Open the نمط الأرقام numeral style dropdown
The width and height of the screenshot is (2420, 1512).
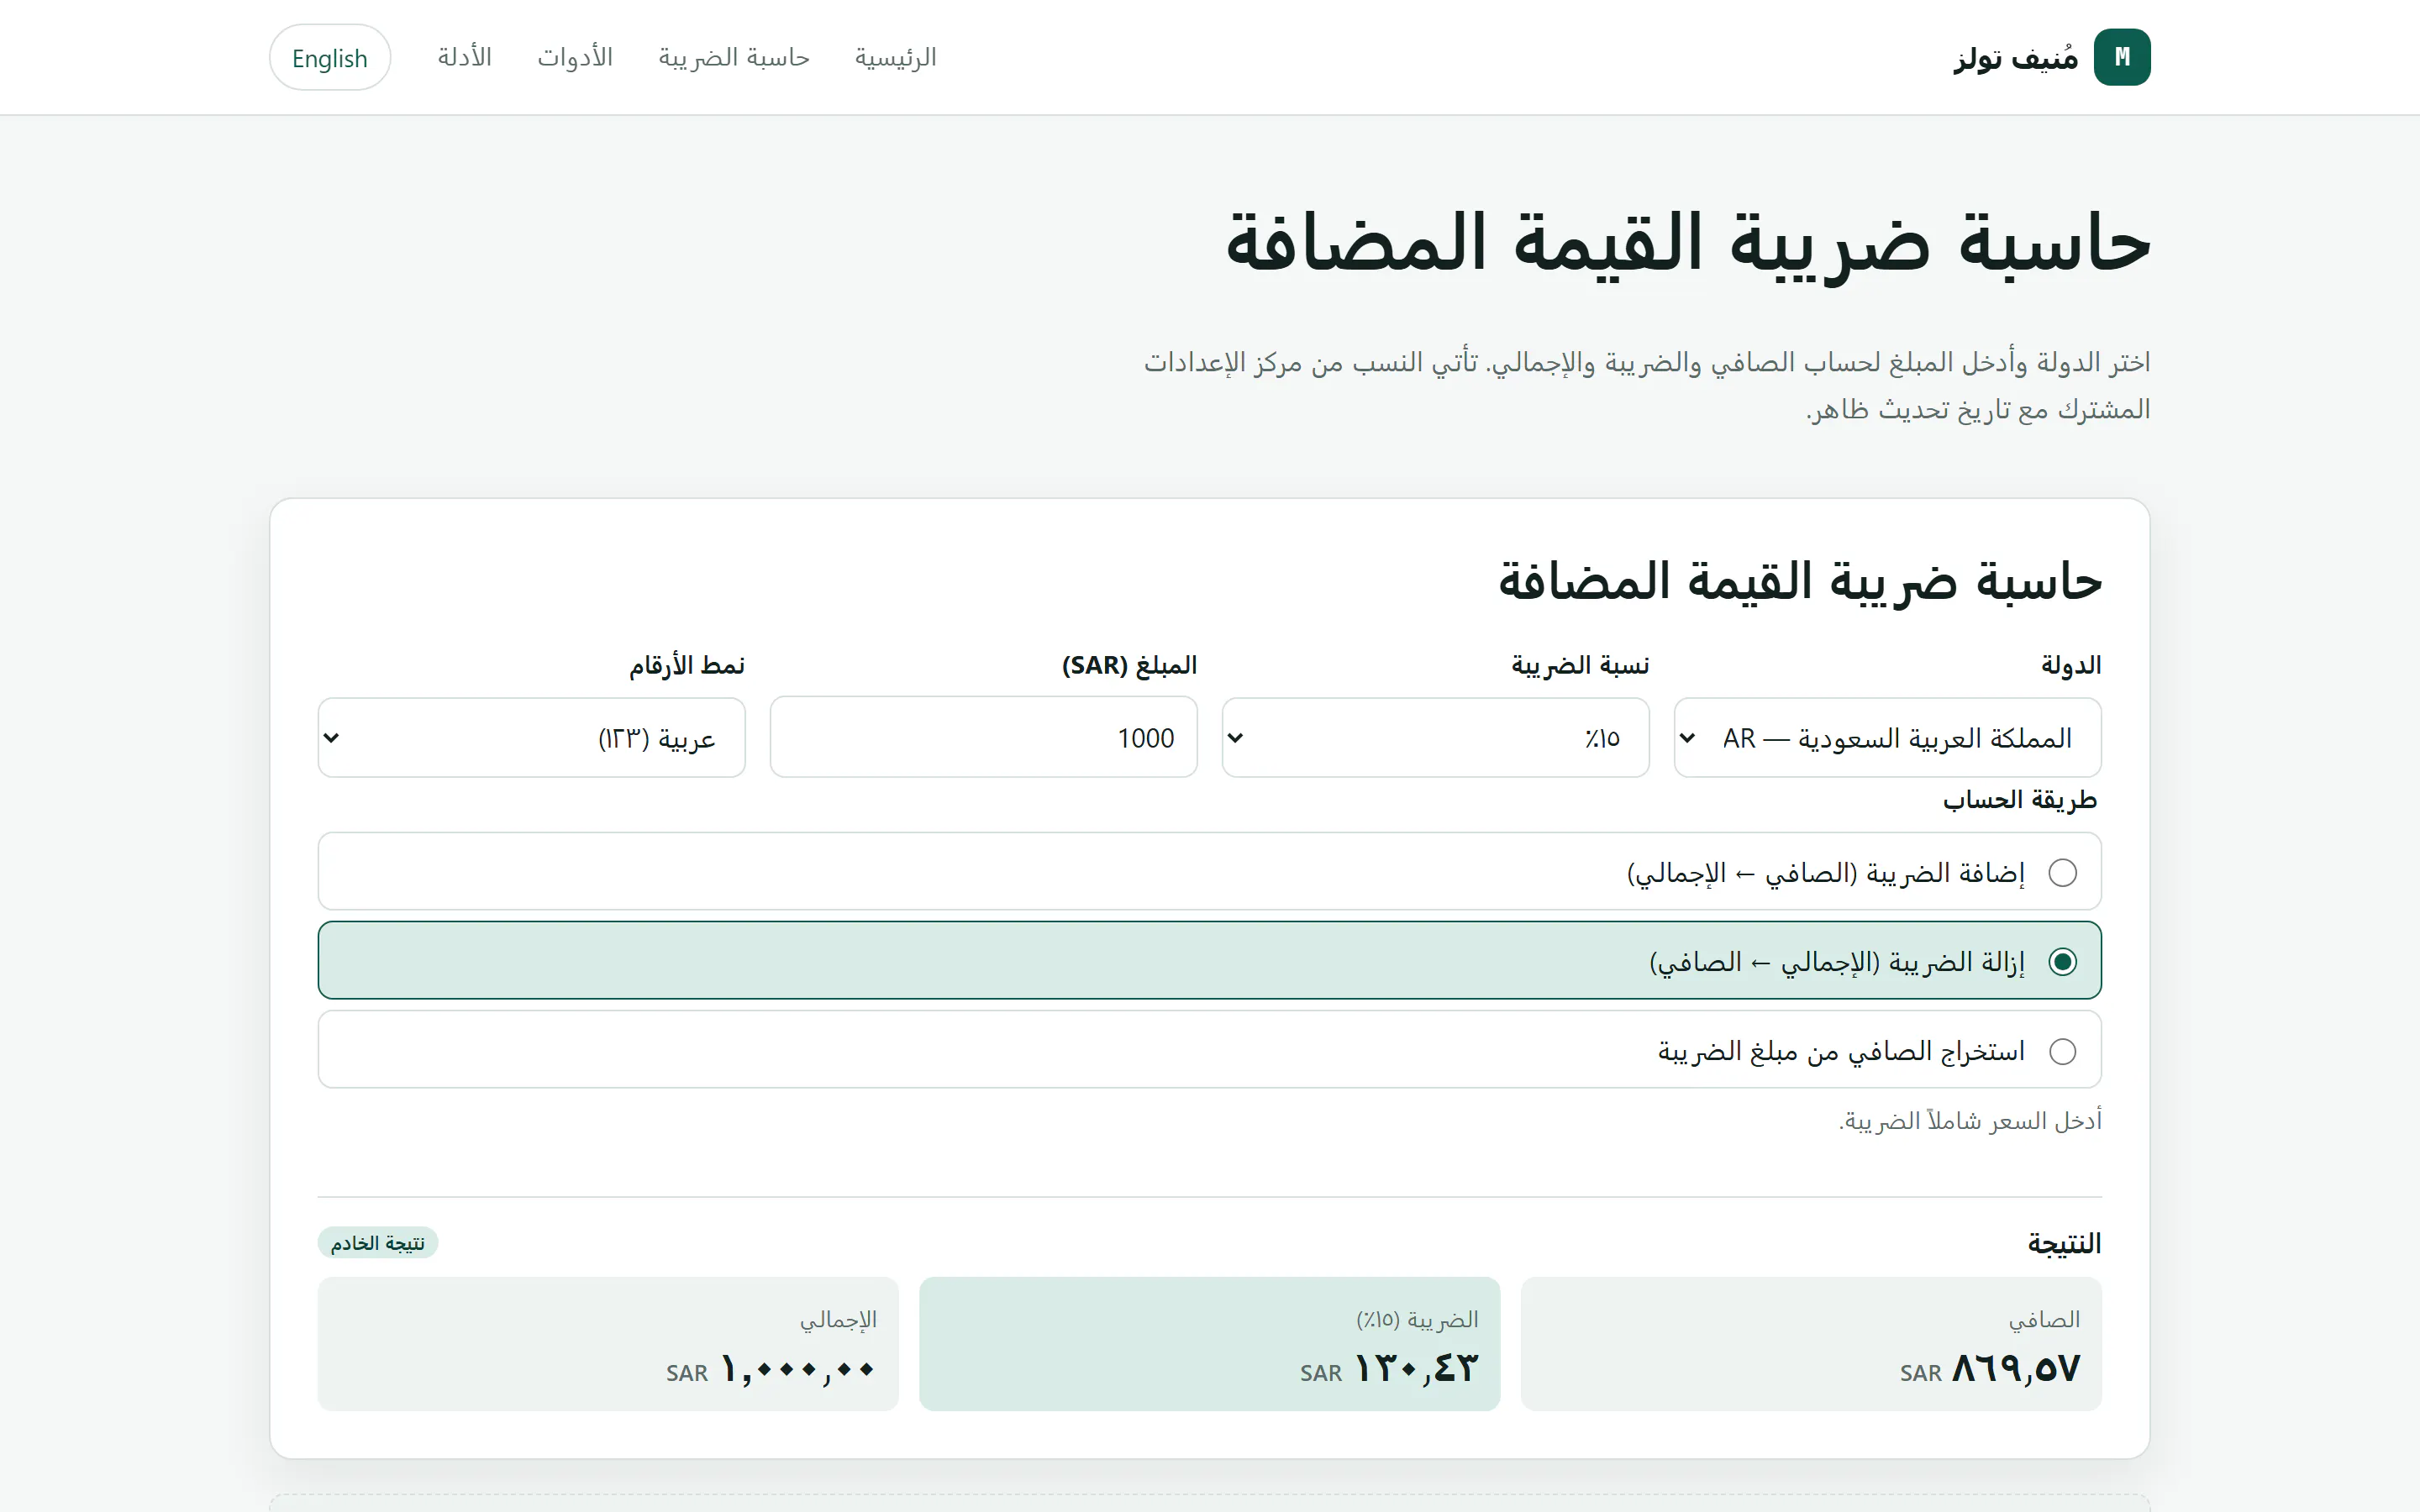(x=531, y=738)
